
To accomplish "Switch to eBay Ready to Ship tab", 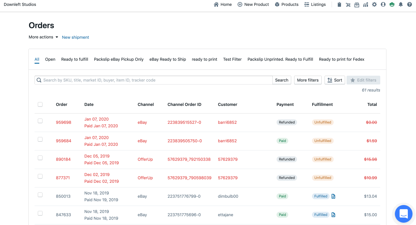I will pos(168,59).
